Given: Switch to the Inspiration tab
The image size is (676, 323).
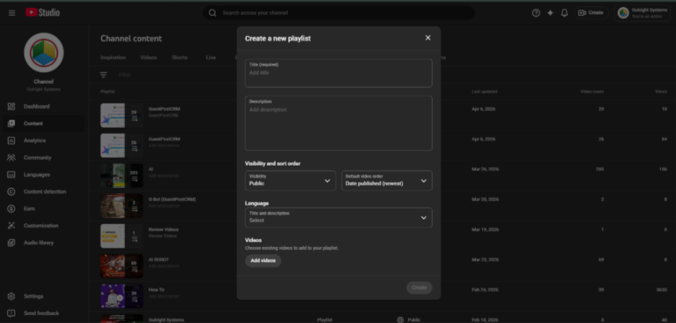Looking at the screenshot, I should (x=113, y=57).
